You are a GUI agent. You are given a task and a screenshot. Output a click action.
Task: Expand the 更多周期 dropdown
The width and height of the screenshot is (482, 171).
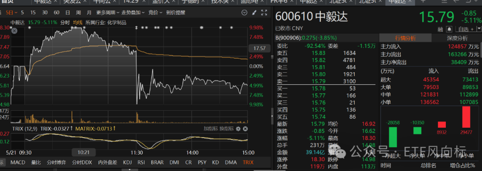(108, 13)
